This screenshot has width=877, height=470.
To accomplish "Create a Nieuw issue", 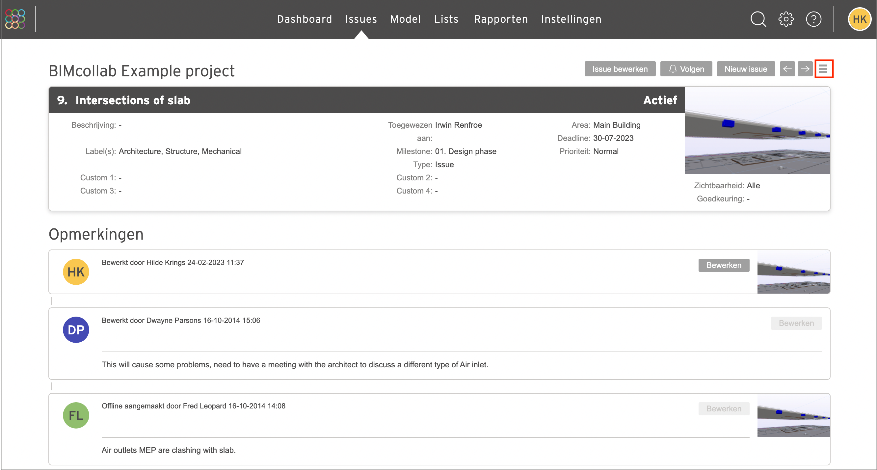I will click(x=746, y=69).
